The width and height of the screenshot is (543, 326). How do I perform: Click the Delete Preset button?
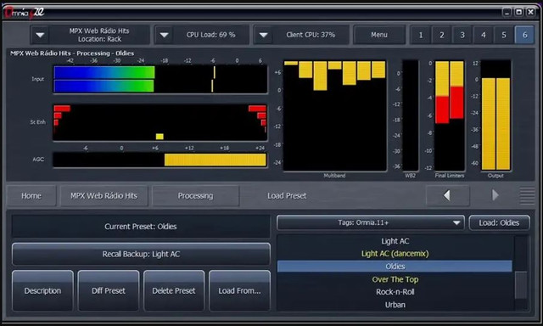click(174, 290)
